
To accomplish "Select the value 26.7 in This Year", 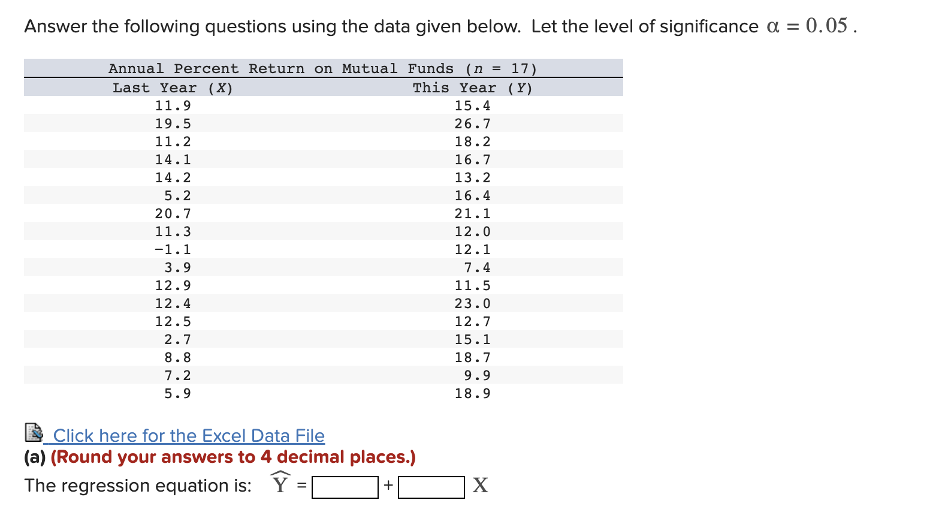I will [x=473, y=123].
